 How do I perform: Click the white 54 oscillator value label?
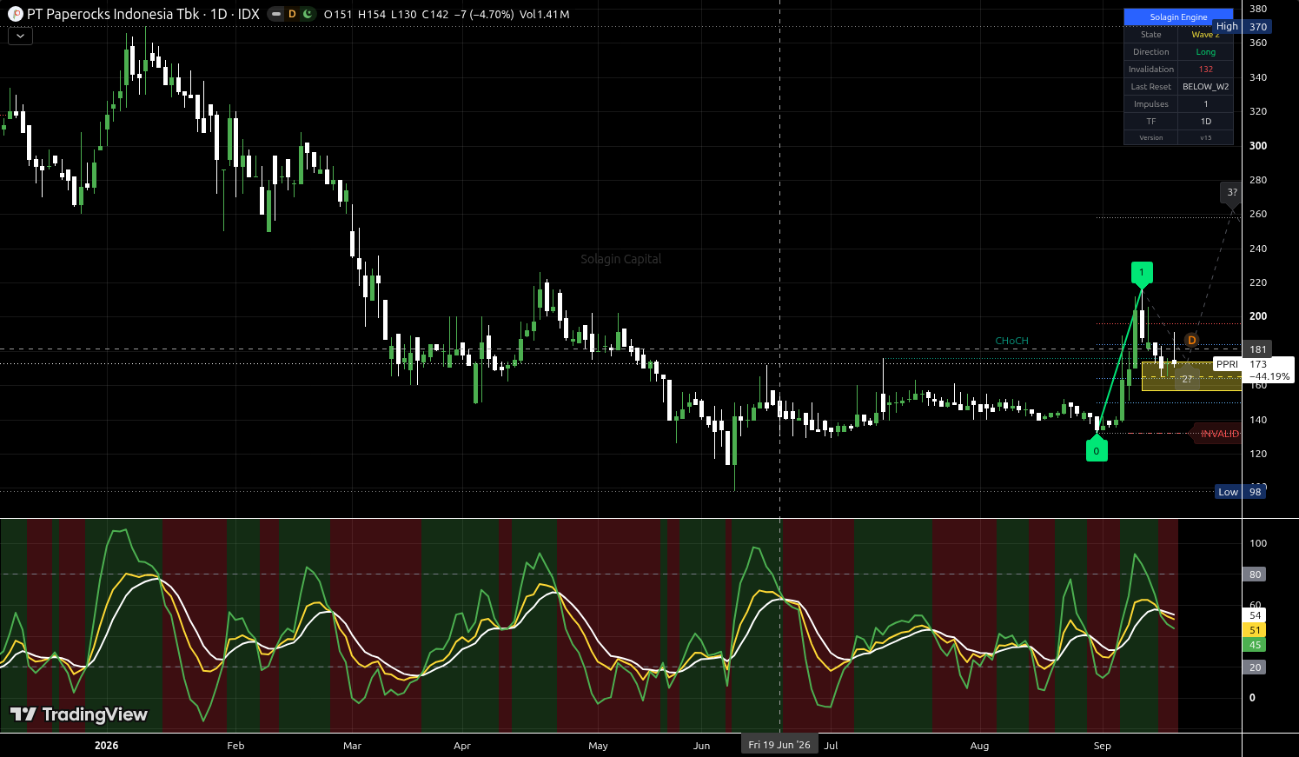click(1255, 615)
